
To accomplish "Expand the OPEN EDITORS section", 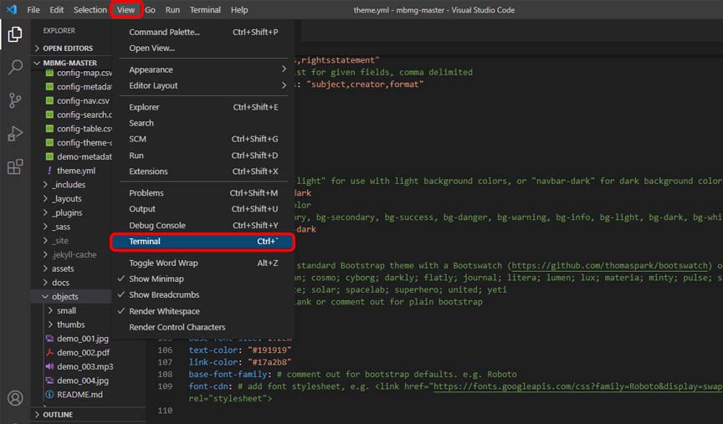I will (67, 49).
